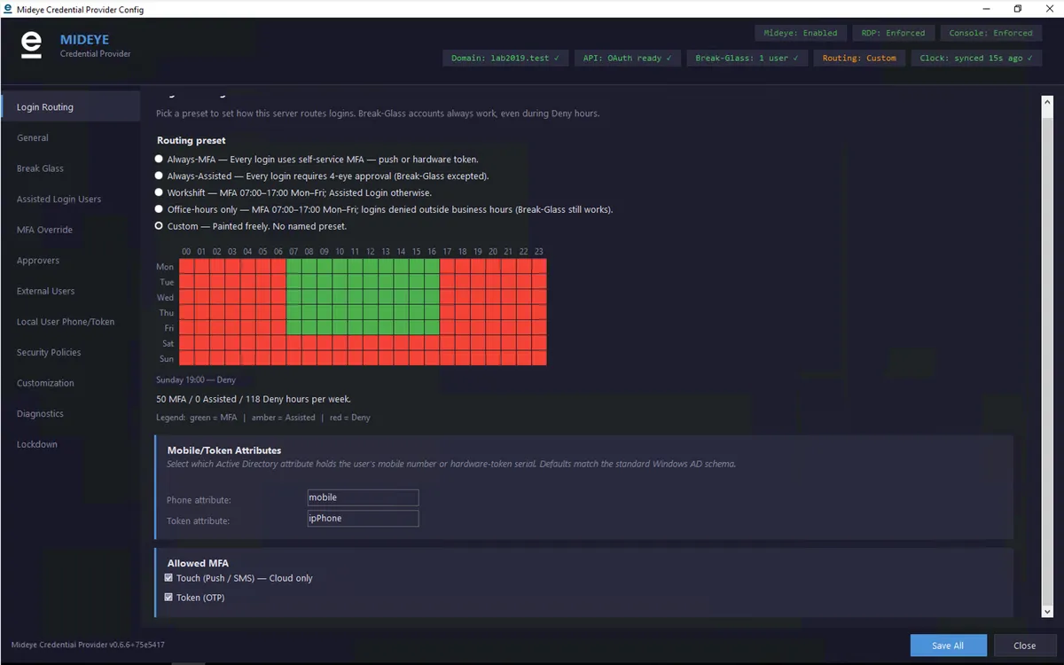Image resolution: width=1064 pixels, height=665 pixels.
Task: Click the Sunday 19:00 — Deny status text
Action: pyautogui.click(x=196, y=379)
